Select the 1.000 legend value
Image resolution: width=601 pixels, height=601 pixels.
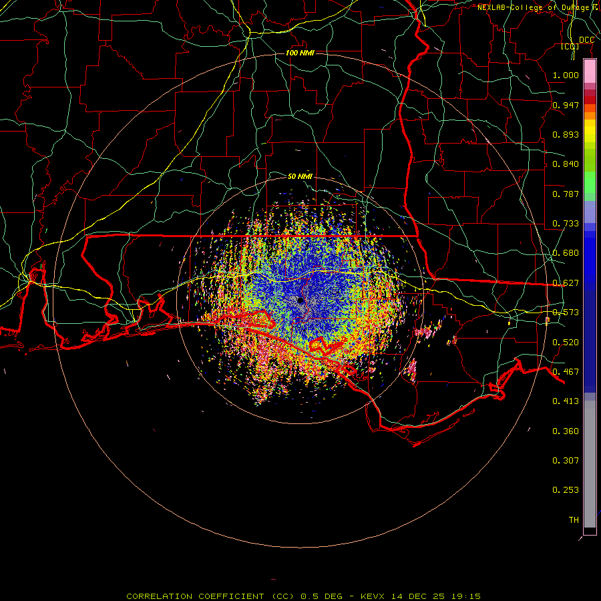pyautogui.click(x=566, y=75)
